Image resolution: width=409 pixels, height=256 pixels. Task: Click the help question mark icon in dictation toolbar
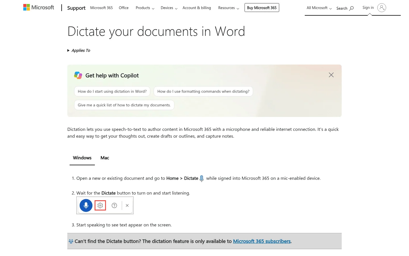coord(114,205)
